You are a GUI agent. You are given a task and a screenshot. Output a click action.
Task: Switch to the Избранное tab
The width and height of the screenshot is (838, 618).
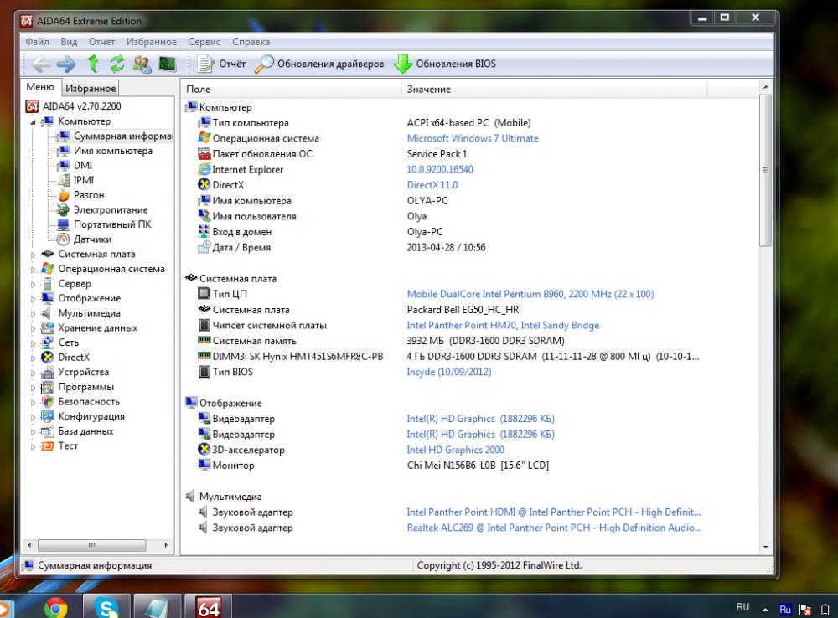click(x=91, y=86)
